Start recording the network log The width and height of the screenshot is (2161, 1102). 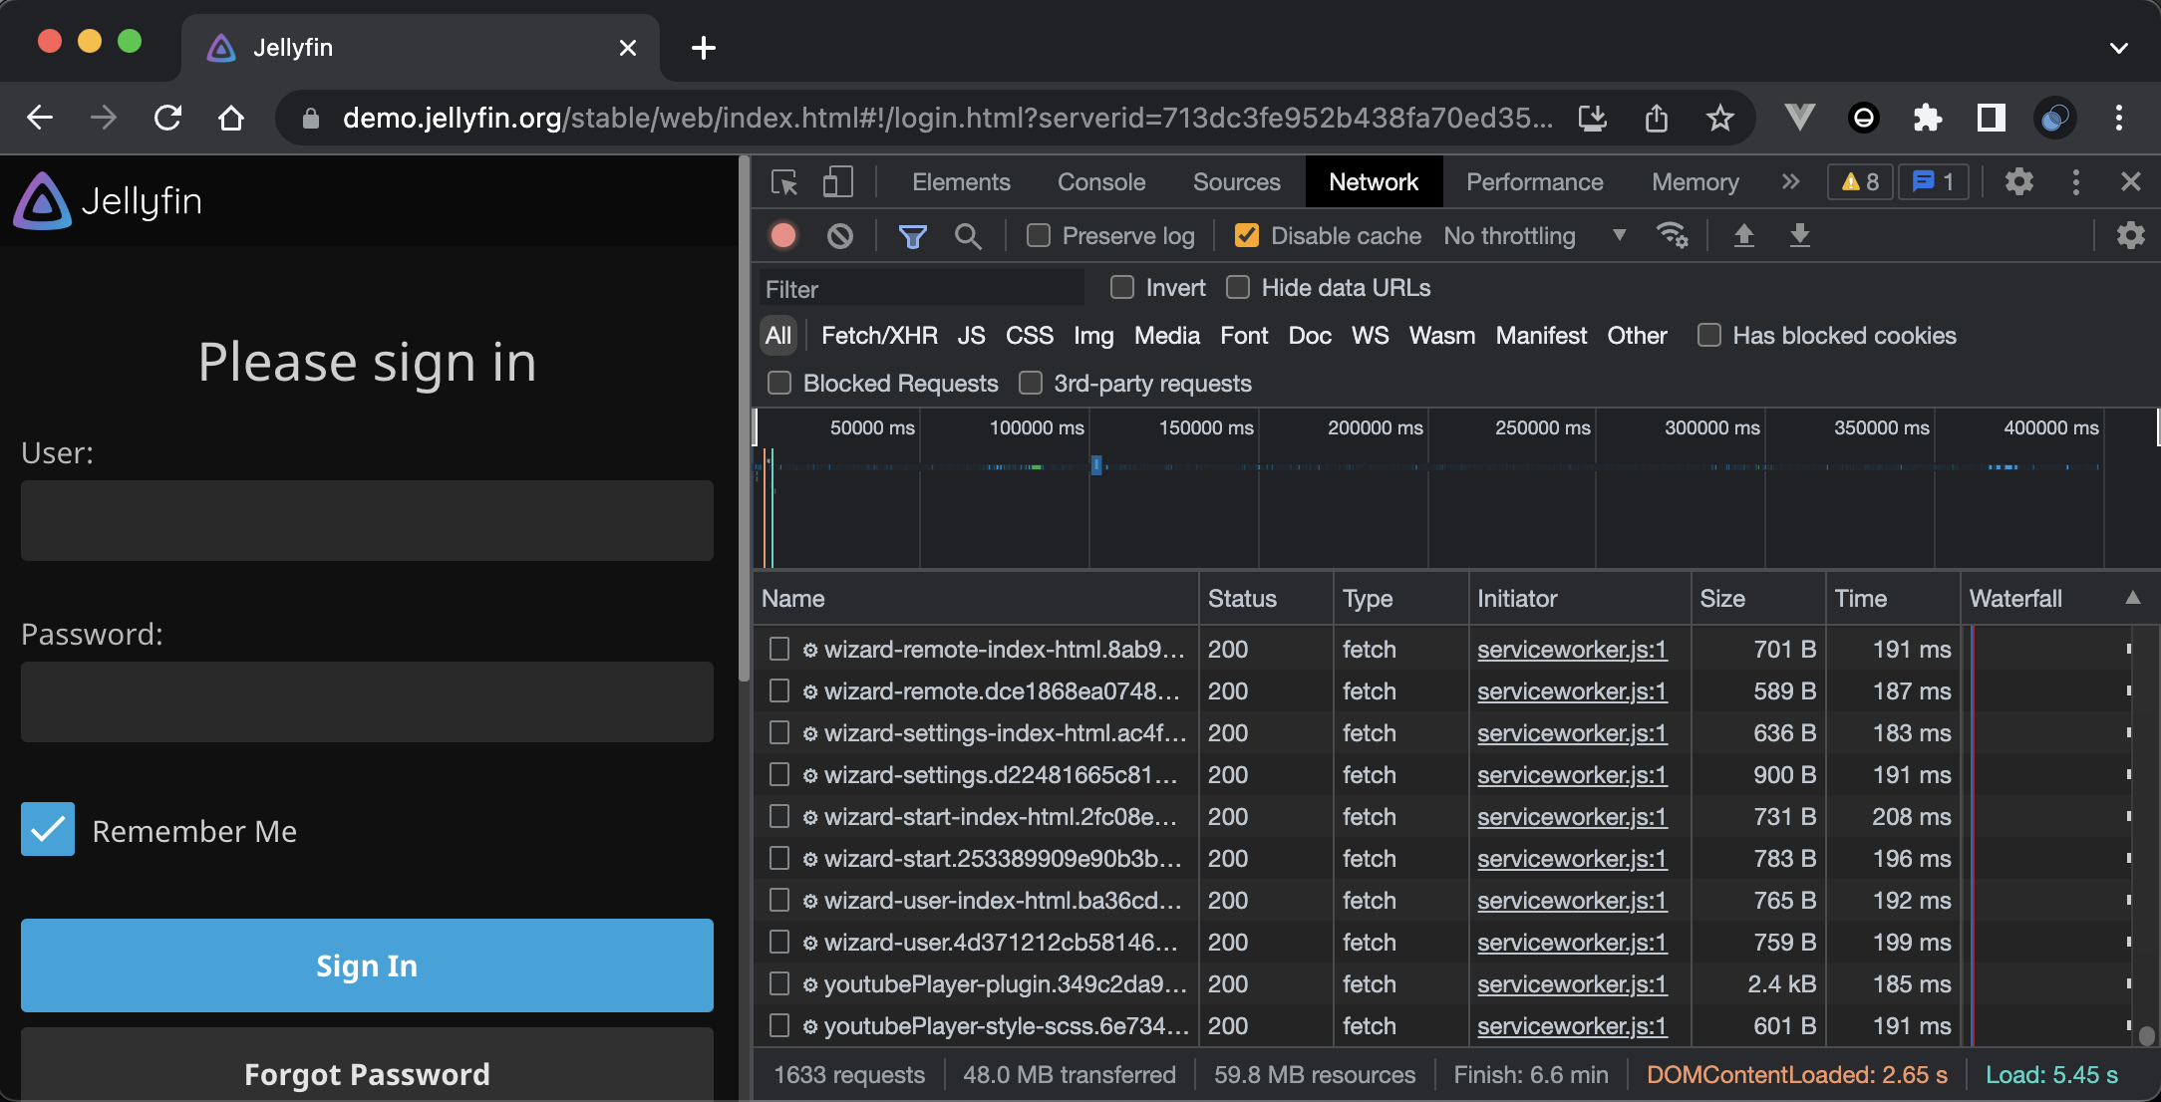(783, 236)
